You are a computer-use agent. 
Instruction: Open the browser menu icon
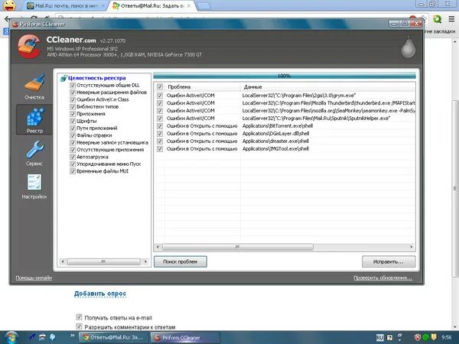(x=451, y=19)
